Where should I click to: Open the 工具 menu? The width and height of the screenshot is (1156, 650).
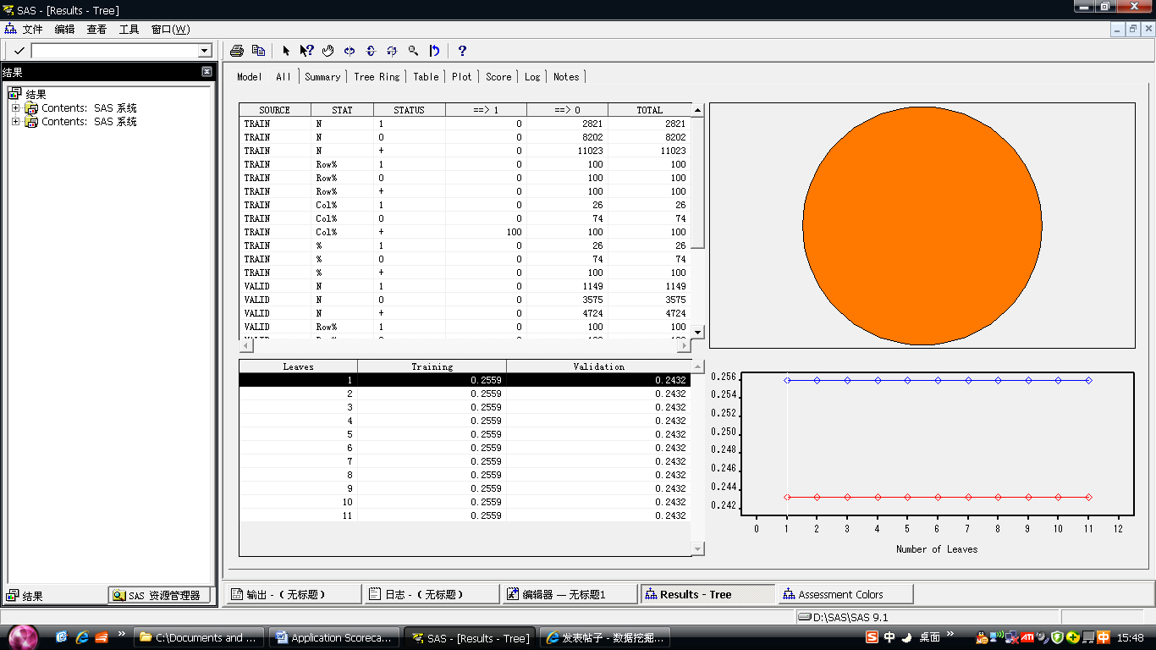(x=129, y=30)
